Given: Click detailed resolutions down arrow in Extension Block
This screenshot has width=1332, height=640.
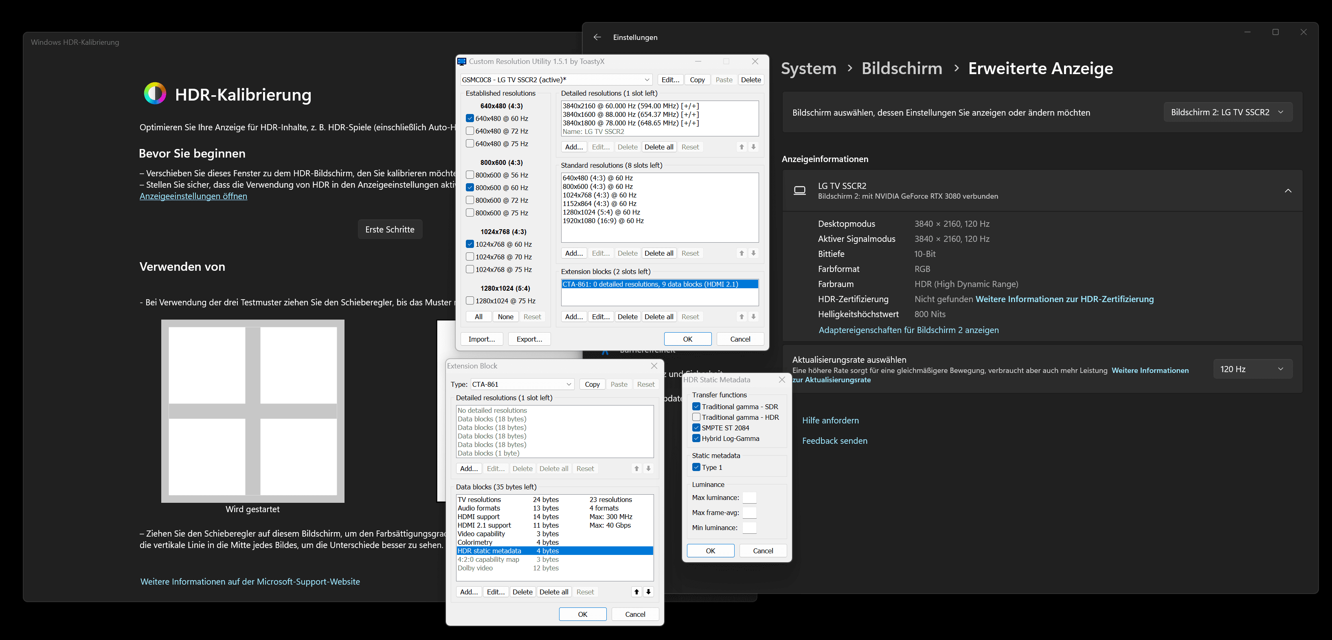Looking at the screenshot, I should tap(648, 468).
